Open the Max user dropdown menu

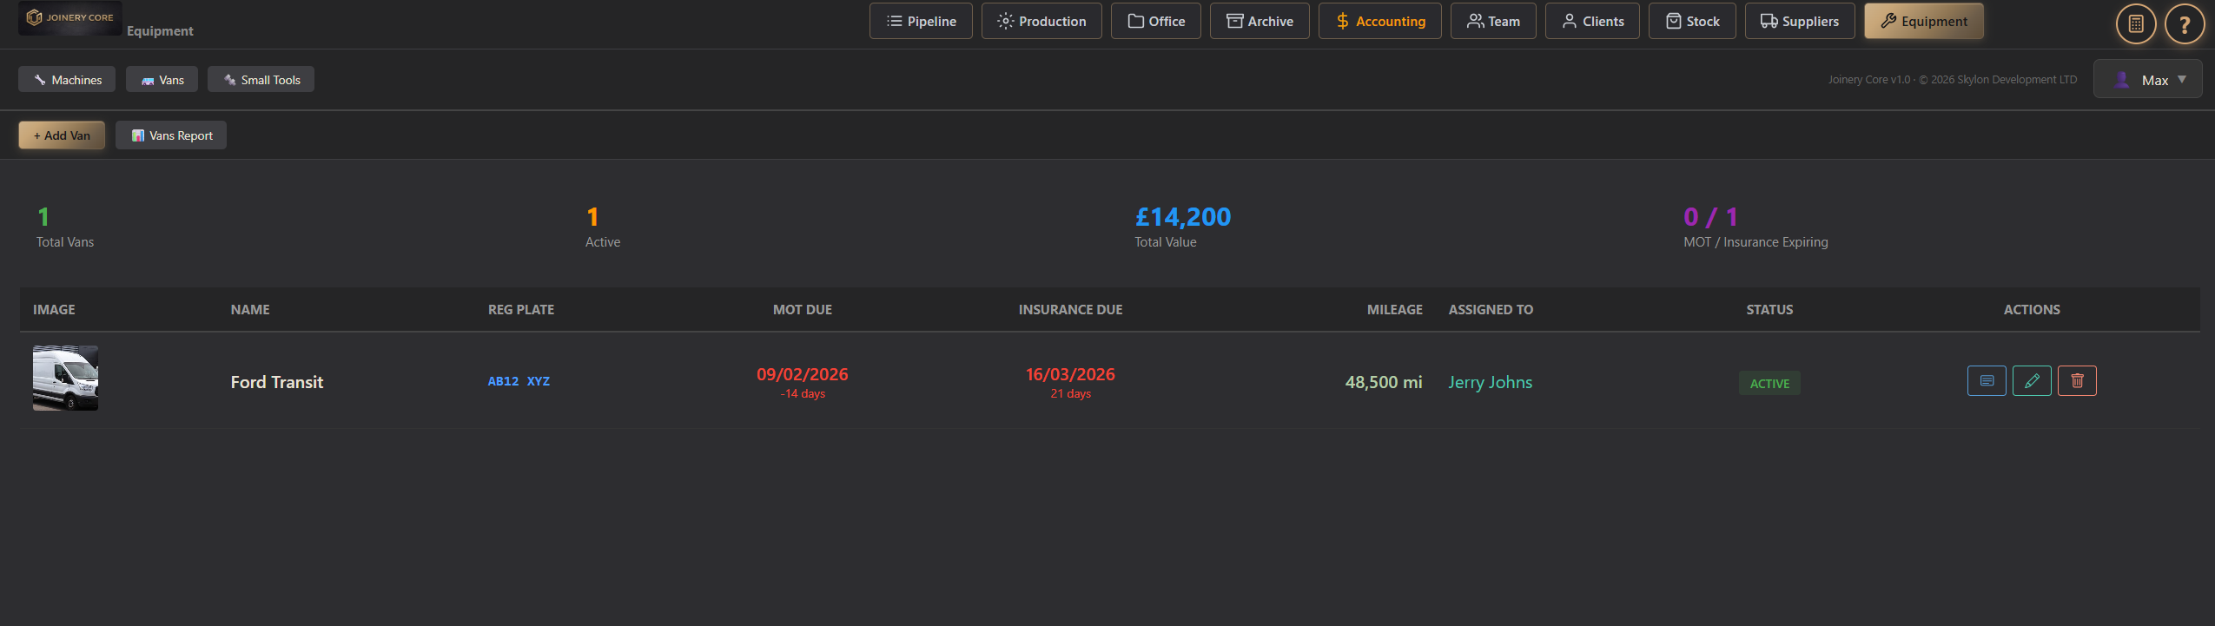point(2146,79)
